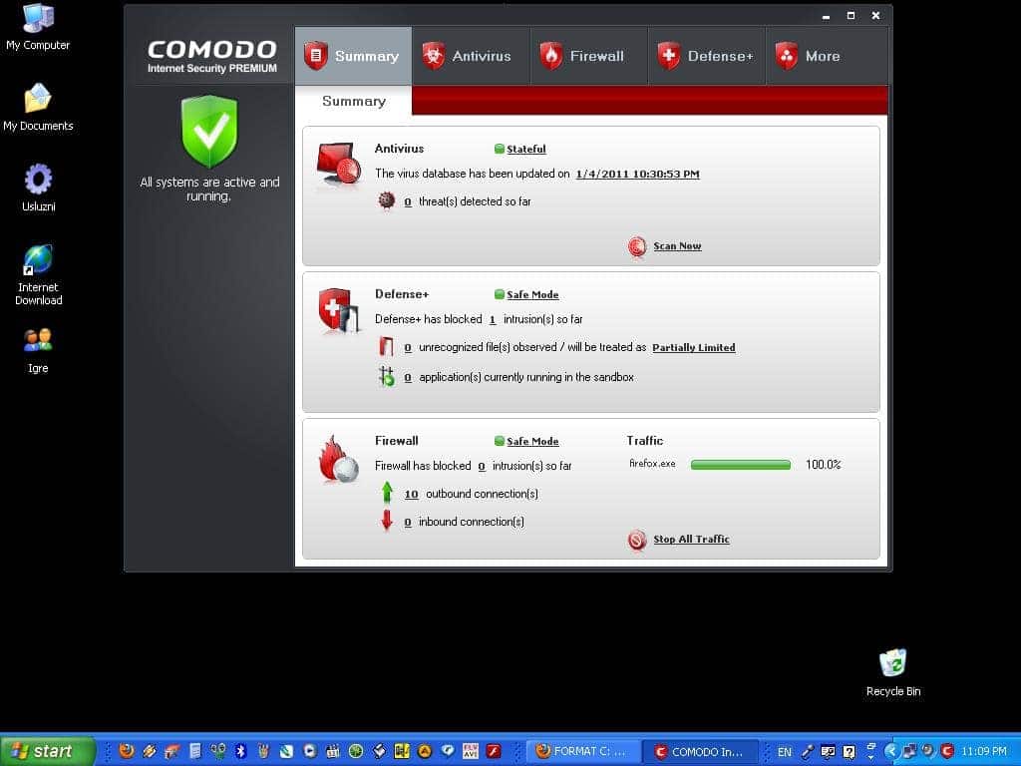Open the Windows Start menu
This screenshot has height=766, width=1021.
point(48,751)
